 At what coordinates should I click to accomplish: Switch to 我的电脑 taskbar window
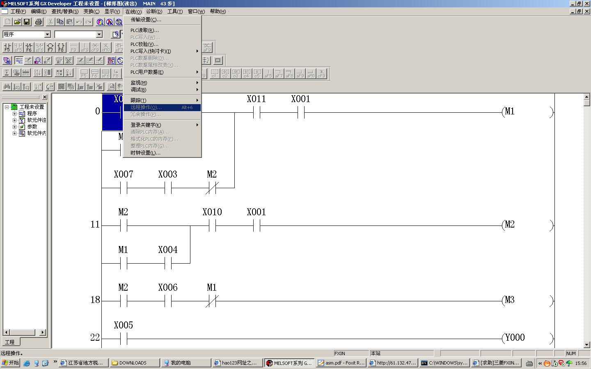186,363
